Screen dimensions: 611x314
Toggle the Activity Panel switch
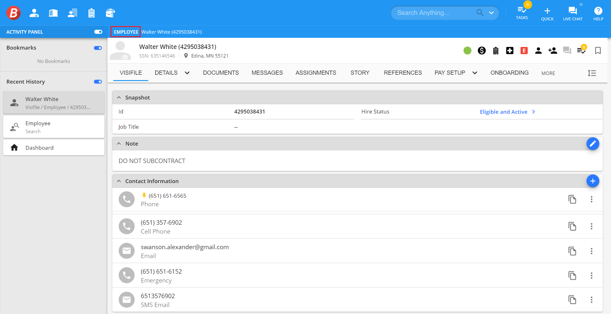point(98,32)
